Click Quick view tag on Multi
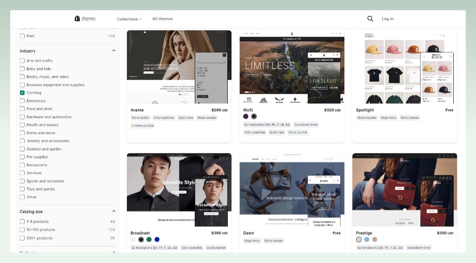This screenshot has width=476, height=263. (277, 132)
